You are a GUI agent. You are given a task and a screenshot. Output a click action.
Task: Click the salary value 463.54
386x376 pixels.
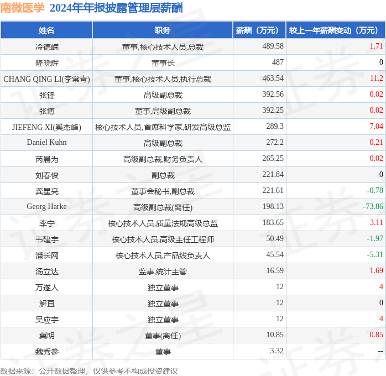pyautogui.click(x=273, y=78)
